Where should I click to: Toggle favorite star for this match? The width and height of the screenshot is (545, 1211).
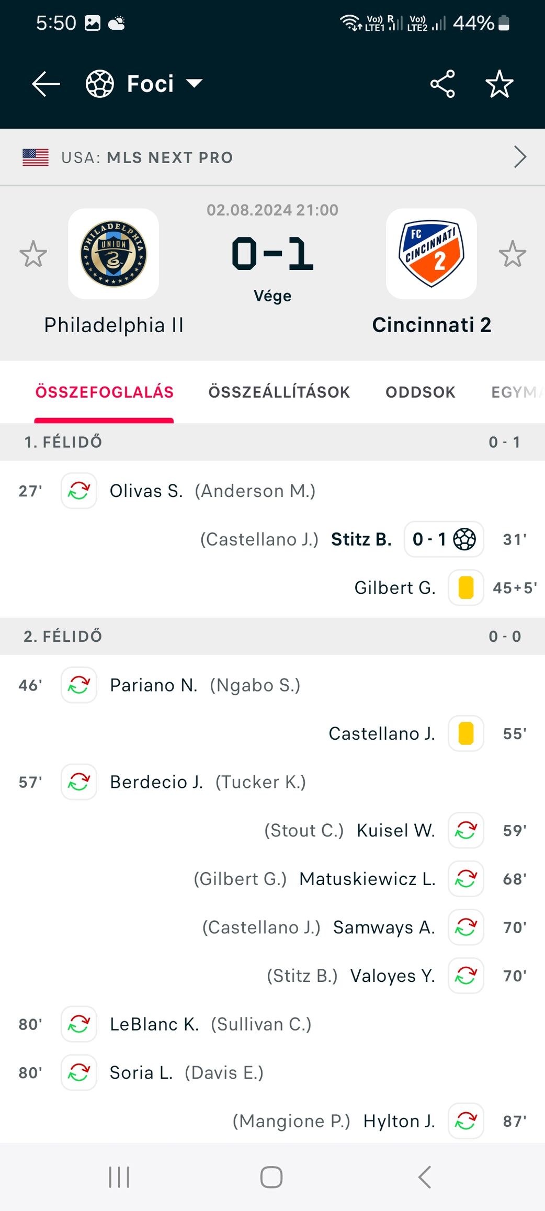(x=499, y=84)
